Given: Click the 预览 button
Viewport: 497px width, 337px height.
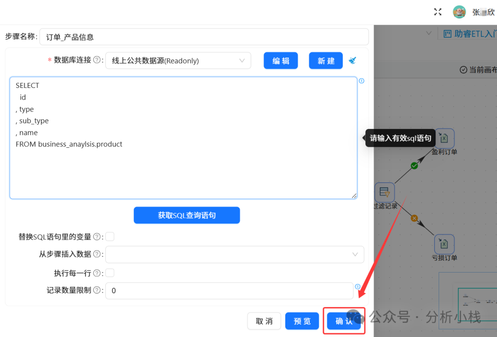Looking at the screenshot, I should (x=302, y=321).
